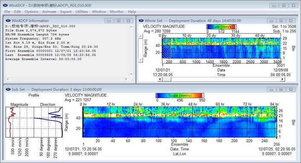Click the 'Sel: 1 to 3508' label

pyautogui.click(x=284, y=26)
